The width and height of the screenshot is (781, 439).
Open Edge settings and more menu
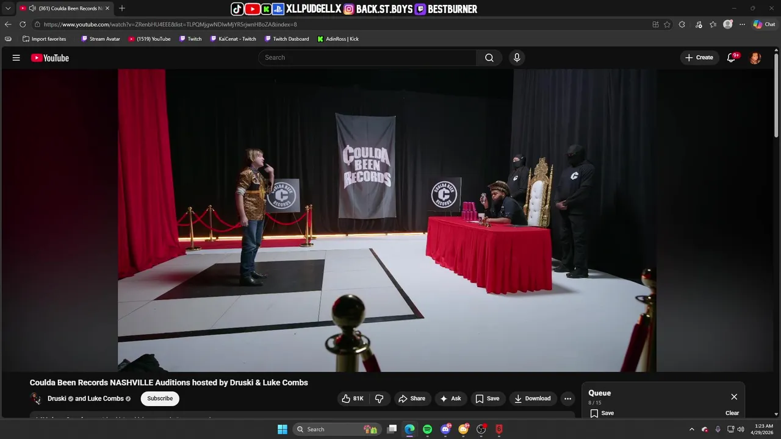coord(742,24)
